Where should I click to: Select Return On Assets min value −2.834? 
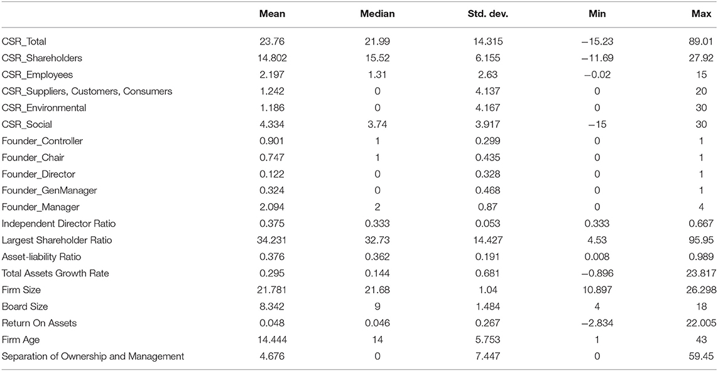tap(599, 323)
